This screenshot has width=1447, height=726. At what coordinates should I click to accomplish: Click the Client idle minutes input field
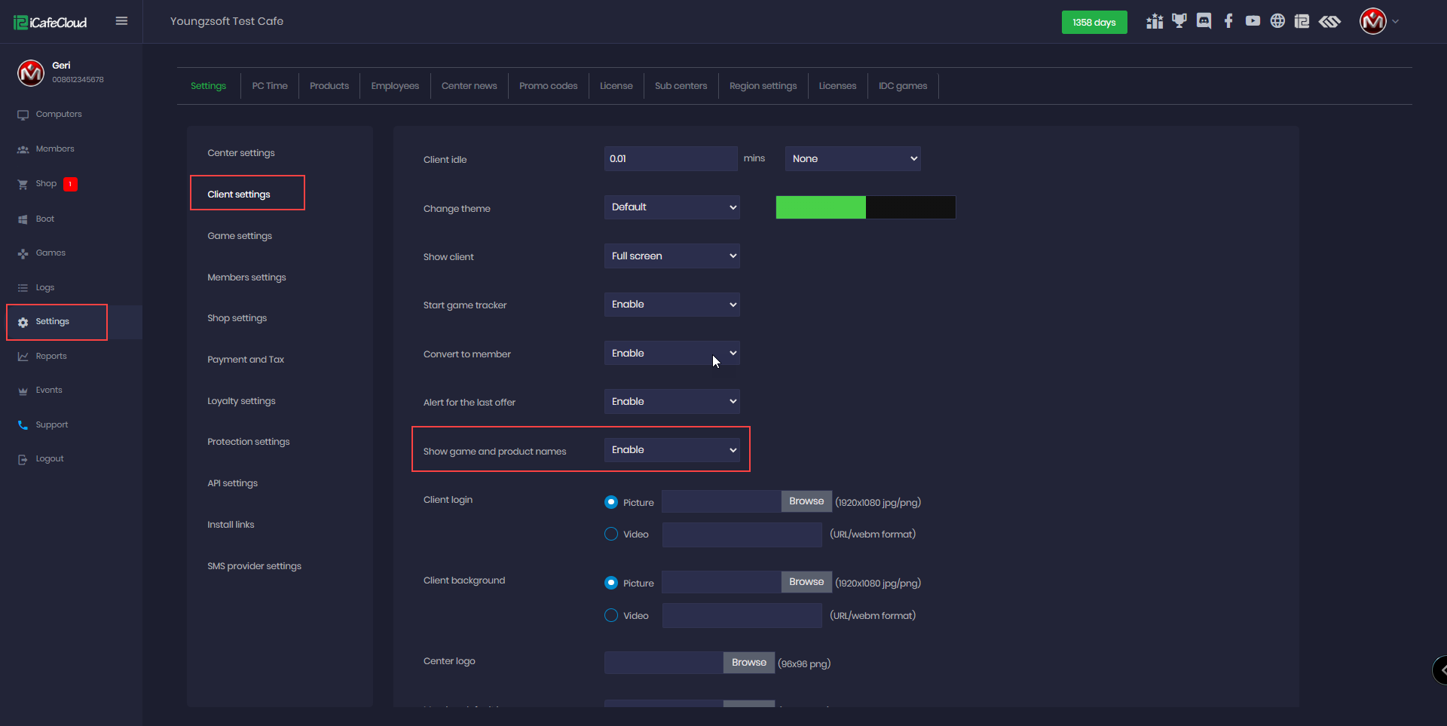[x=670, y=159]
